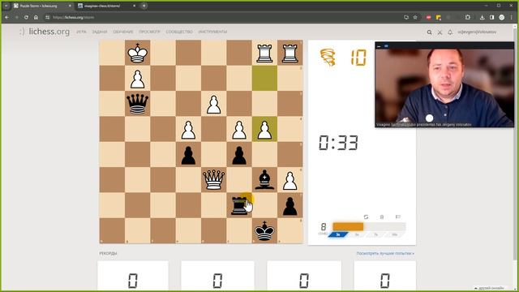This screenshot has height=292, width=519.
Task: Switch to Puzzle Storm lichess tab
Action: (x=39, y=6)
